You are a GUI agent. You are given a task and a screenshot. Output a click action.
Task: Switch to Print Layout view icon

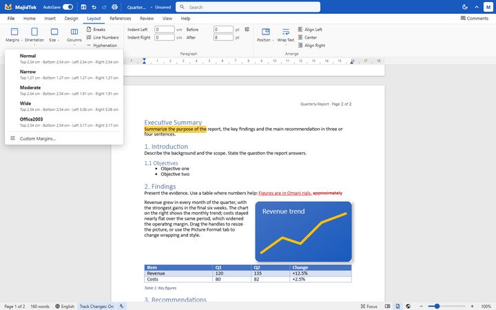[x=397, y=306]
